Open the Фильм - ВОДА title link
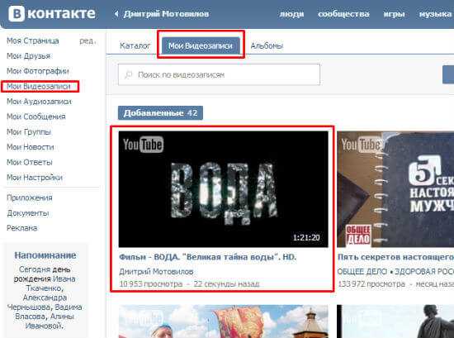Viewport: 454px width, 338px height. (207, 257)
